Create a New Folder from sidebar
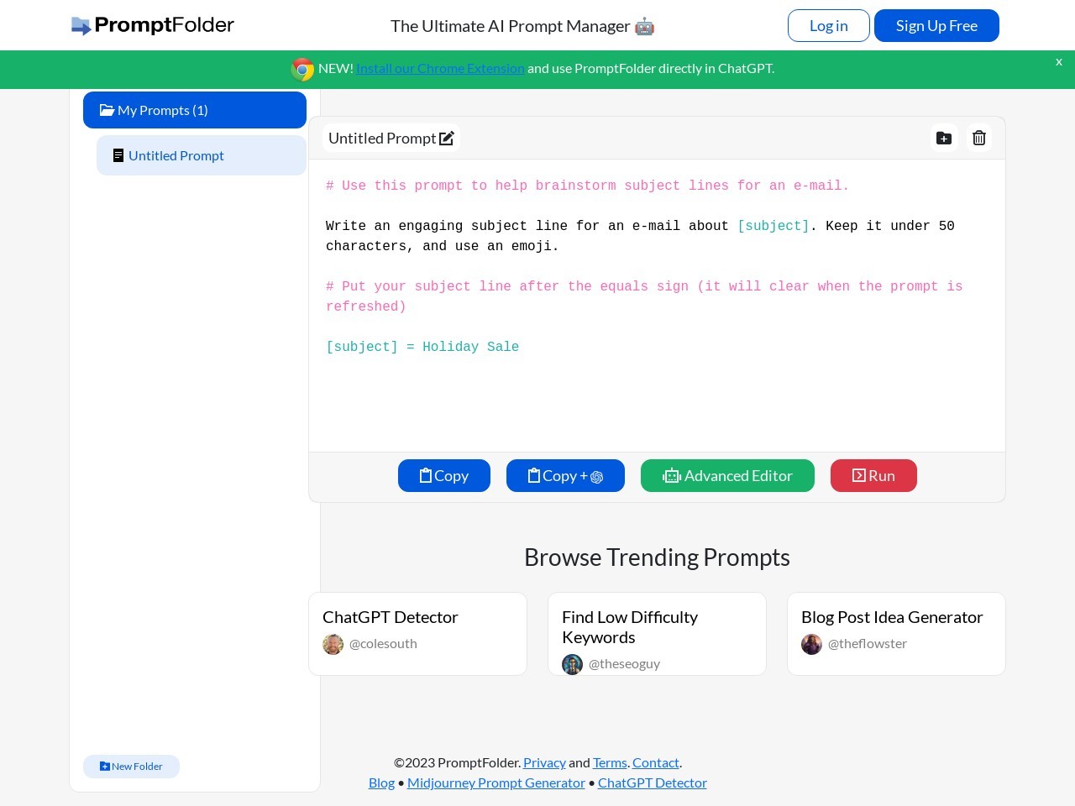Viewport: 1075px width, 806px height. point(131,767)
